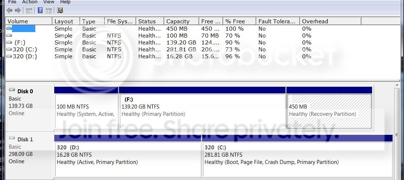This screenshot has height=180, width=404.
Task: Open Help via the blue question-mark icon
Action: [40, 10]
